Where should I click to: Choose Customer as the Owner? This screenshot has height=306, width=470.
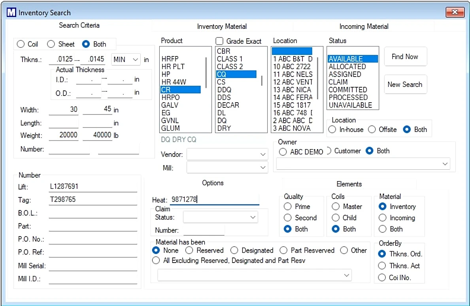point(329,151)
